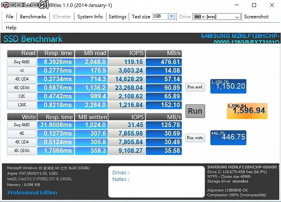
Task: Maximize the window
Action: [x=254, y=5]
